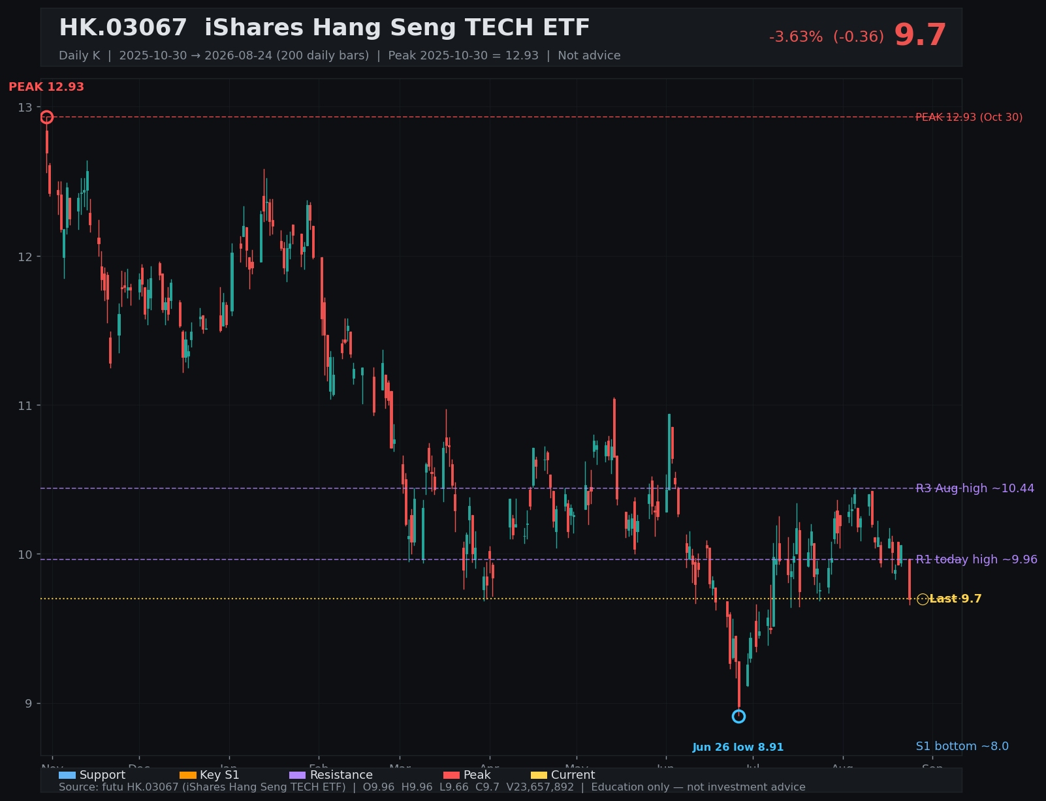Click the red Peak legend swatch
1046x801 pixels.
(x=451, y=775)
